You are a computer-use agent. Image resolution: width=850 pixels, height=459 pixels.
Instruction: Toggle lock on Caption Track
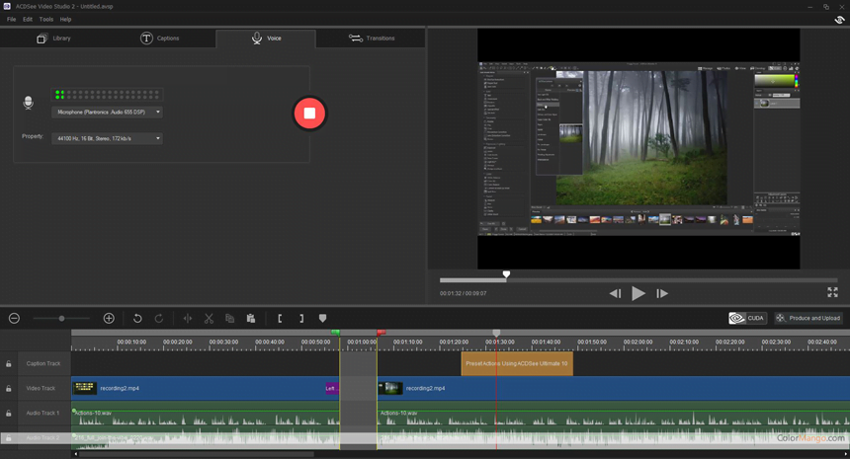pos(9,363)
